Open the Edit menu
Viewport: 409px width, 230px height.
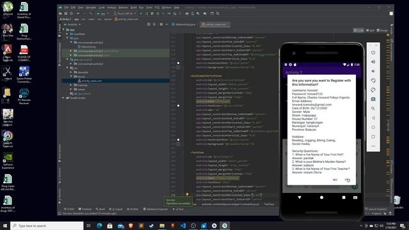click(x=73, y=7)
